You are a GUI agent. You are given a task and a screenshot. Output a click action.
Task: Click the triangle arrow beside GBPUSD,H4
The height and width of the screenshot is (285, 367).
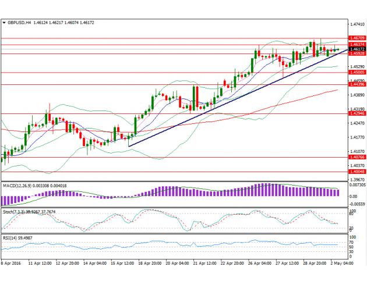pyautogui.click(x=5, y=23)
